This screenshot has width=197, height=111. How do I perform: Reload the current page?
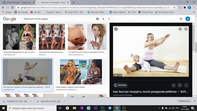point(12,7)
